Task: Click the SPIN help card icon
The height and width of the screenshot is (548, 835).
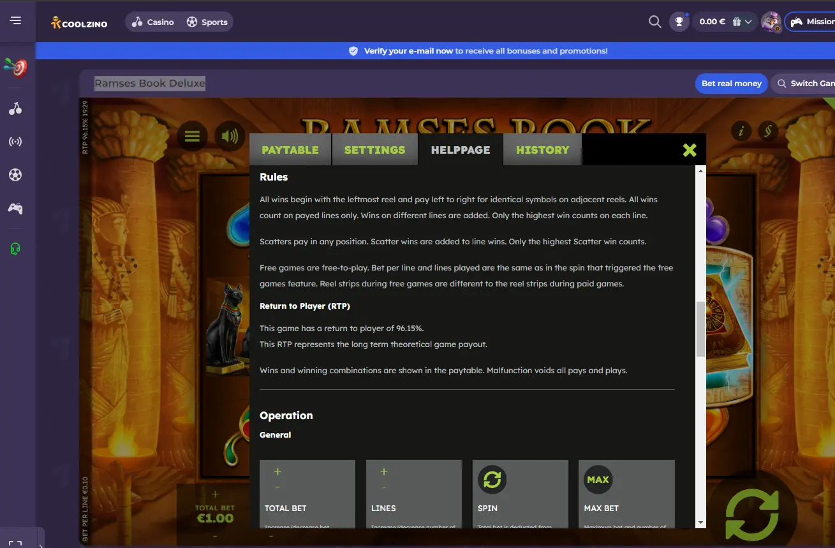Action: tap(492, 480)
